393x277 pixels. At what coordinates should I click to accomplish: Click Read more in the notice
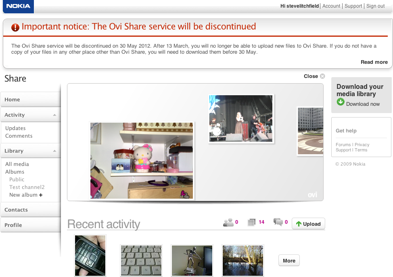pos(374,62)
